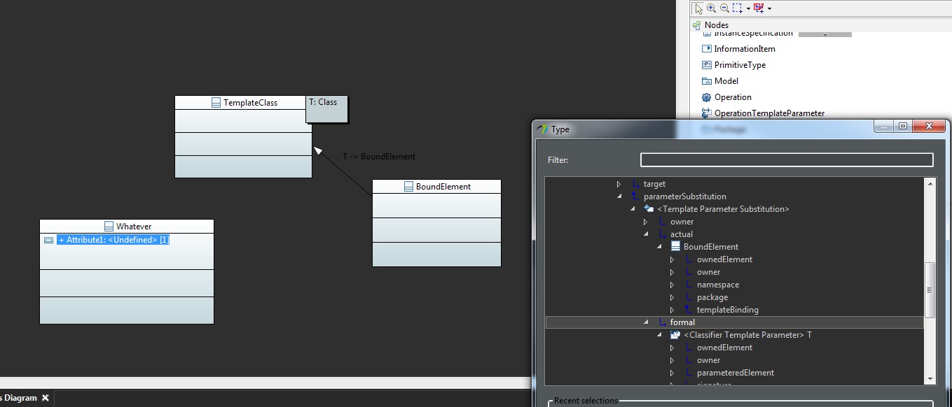Pick the Model node icon

coord(707,81)
